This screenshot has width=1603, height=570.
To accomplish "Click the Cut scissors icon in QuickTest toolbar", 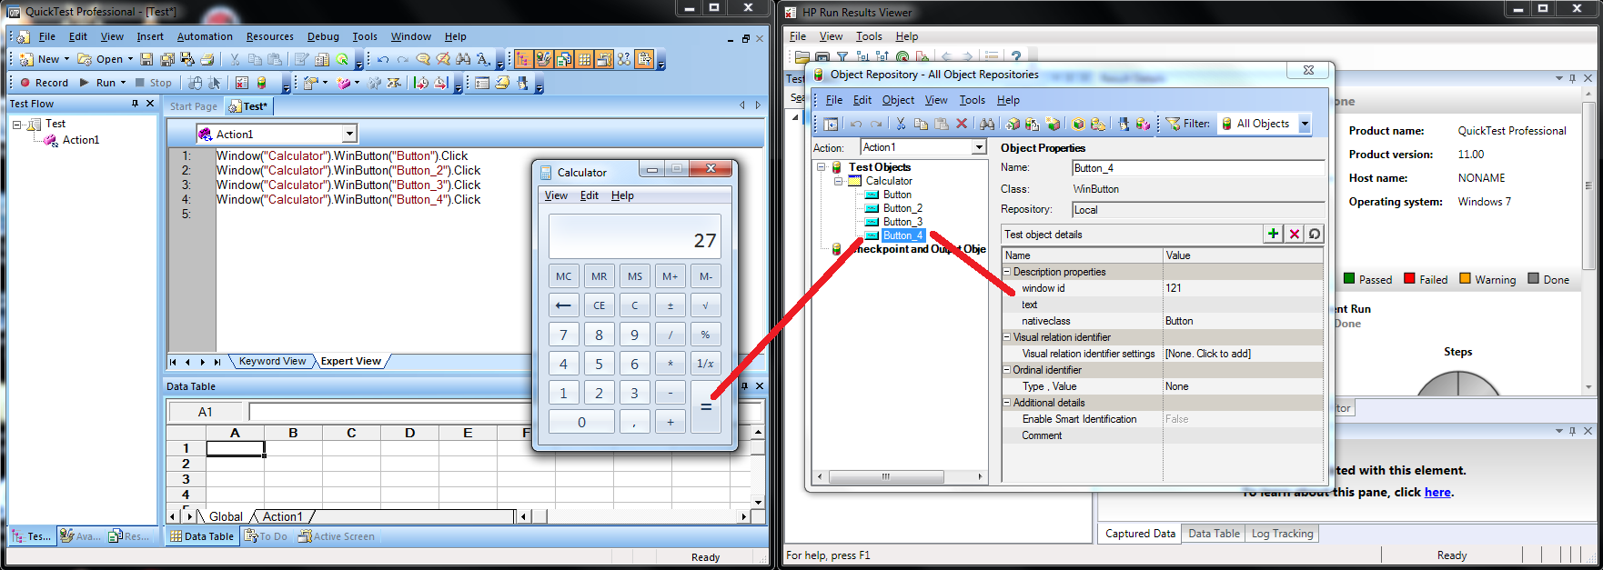I will 235,59.
